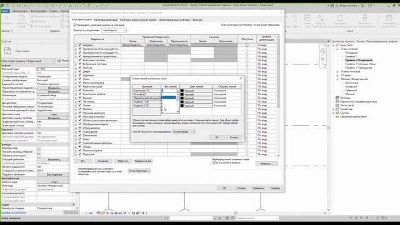
Task: Toggle visibility checkbox for Мебель category
Action: (80, 109)
